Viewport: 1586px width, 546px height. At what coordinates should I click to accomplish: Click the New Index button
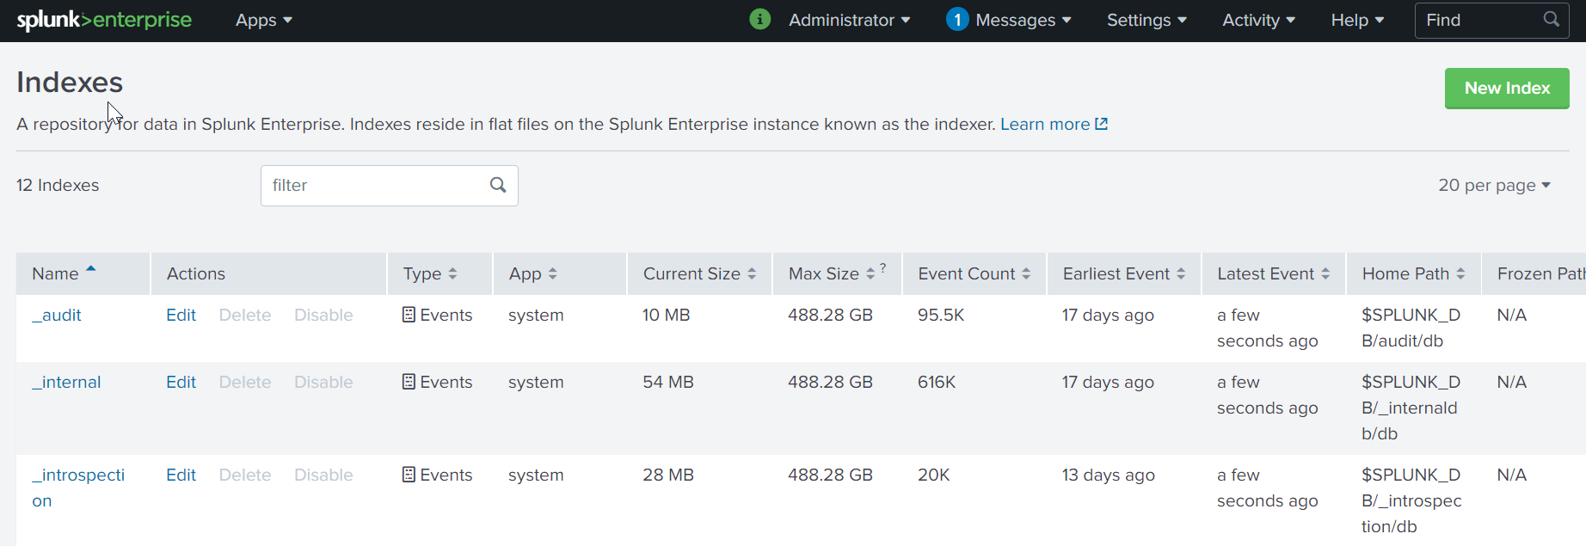(x=1507, y=88)
